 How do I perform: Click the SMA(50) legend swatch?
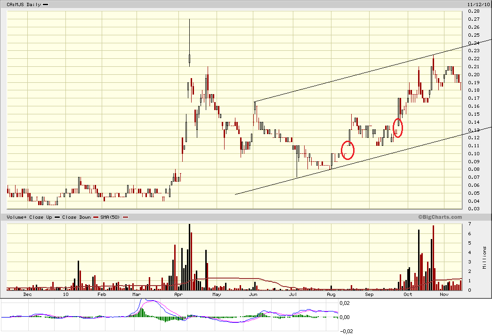point(126,217)
